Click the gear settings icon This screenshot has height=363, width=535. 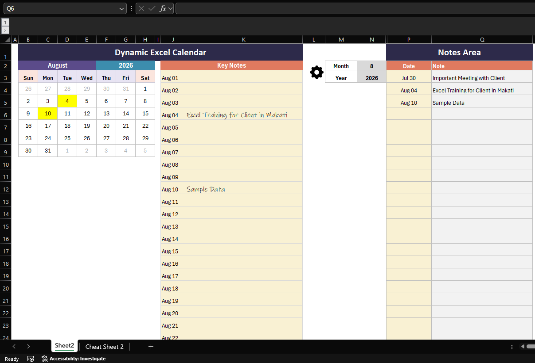coord(316,72)
